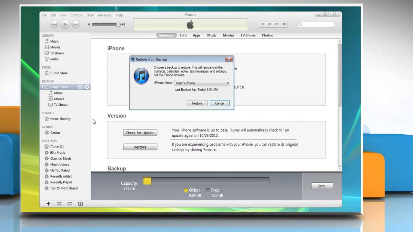Toggle repeat at the bottom bar
413x232 pixels.
point(70,204)
